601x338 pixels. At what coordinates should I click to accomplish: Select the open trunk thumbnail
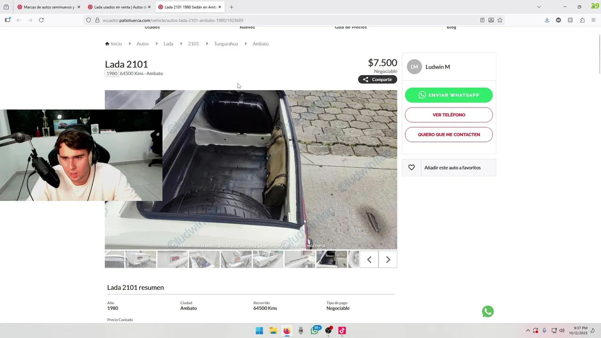point(331,259)
